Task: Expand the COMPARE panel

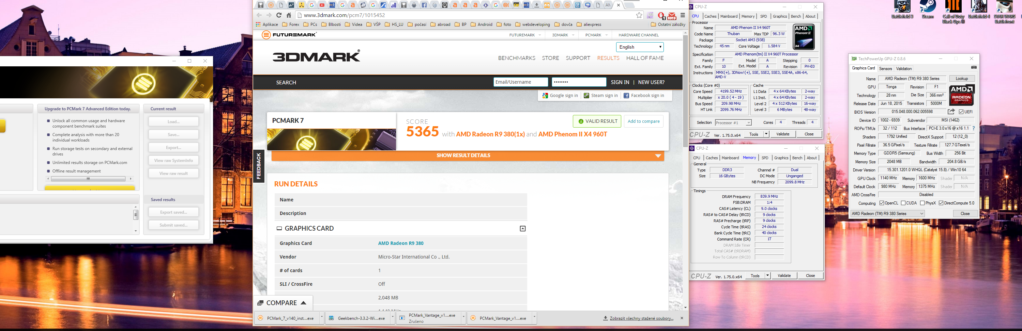Action: coord(282,303)
